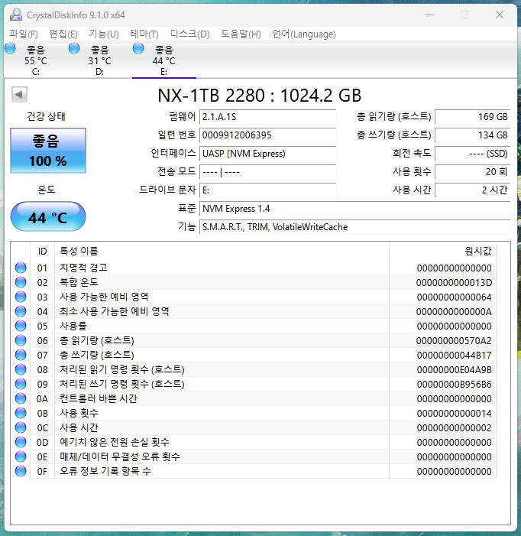Screen dimensions: 521x536
Task: Click the 전송 모드 field
Action: pos(267,171)
